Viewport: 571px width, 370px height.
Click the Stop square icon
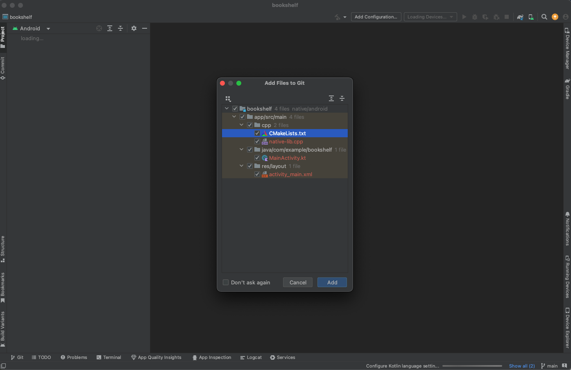click(x=507, y=17)
